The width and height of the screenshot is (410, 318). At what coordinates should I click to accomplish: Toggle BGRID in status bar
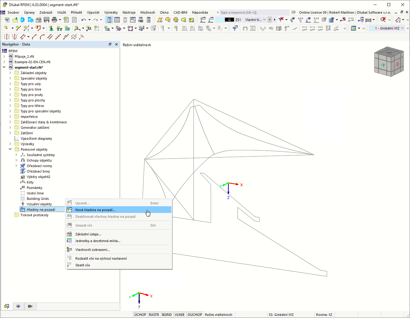(167, 315)
